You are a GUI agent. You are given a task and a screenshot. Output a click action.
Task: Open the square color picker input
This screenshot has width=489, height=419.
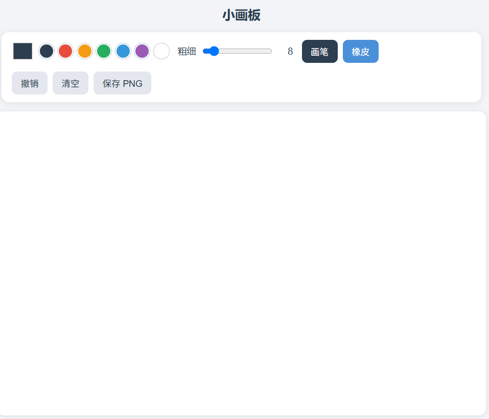click(23, 51)
